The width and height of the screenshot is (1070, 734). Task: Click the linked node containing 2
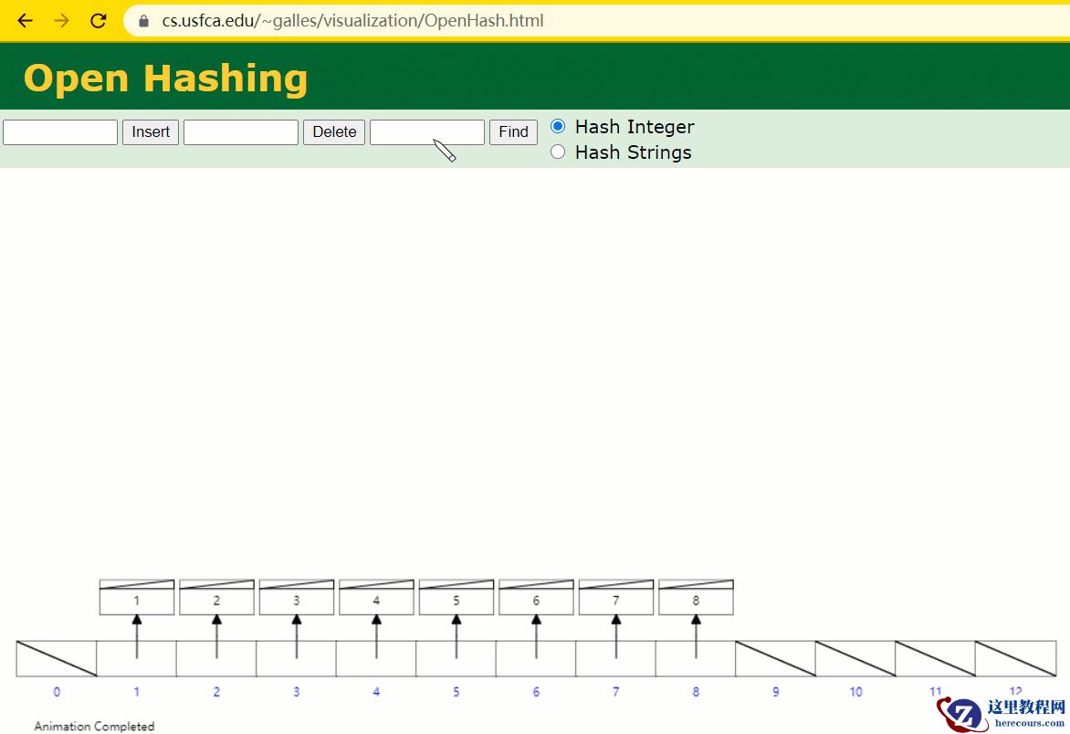point(216,598)
